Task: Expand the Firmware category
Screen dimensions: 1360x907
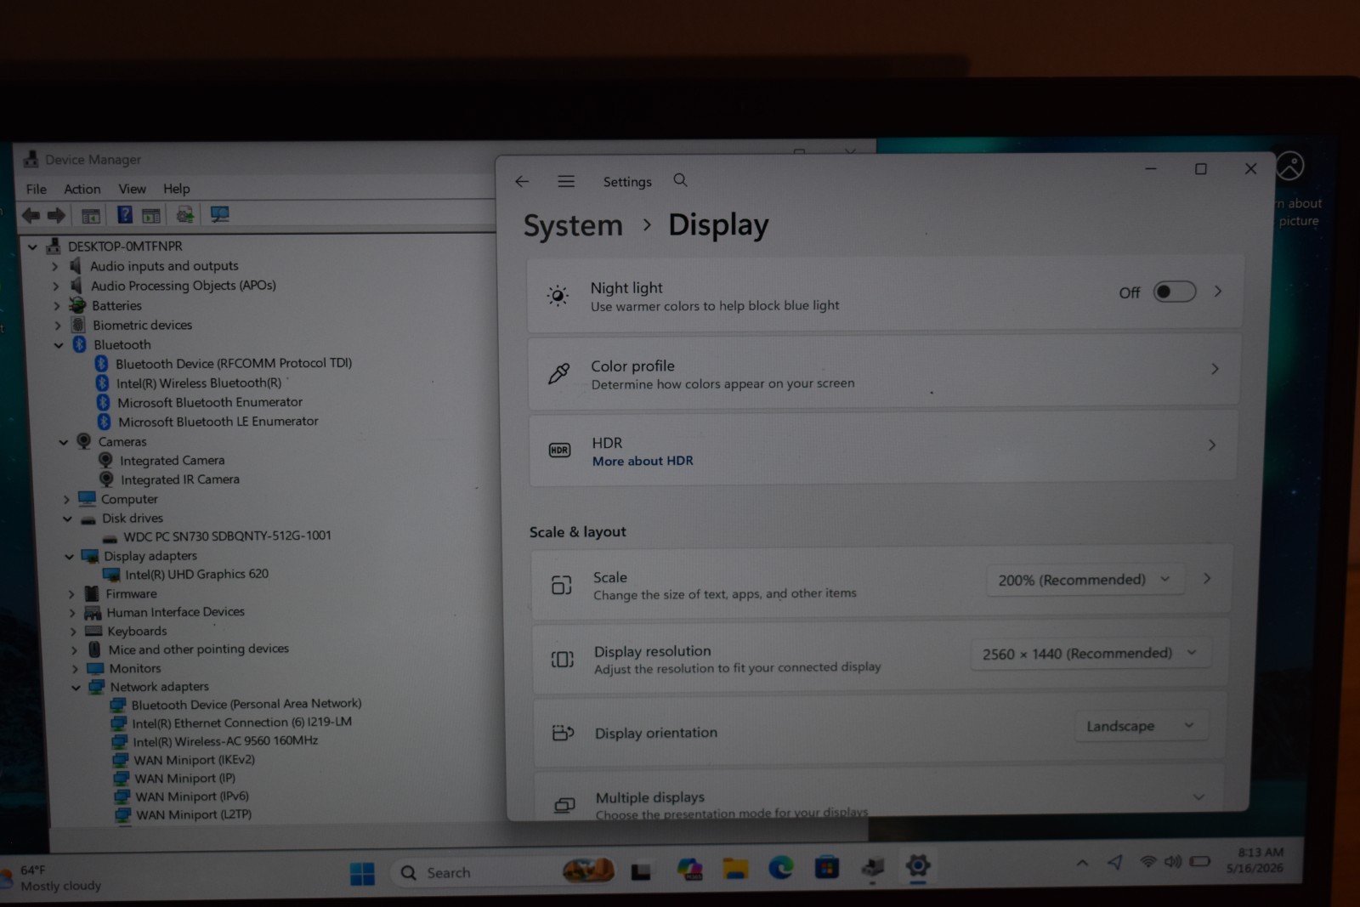Action: pyautogui.click(x=71, y=594)
